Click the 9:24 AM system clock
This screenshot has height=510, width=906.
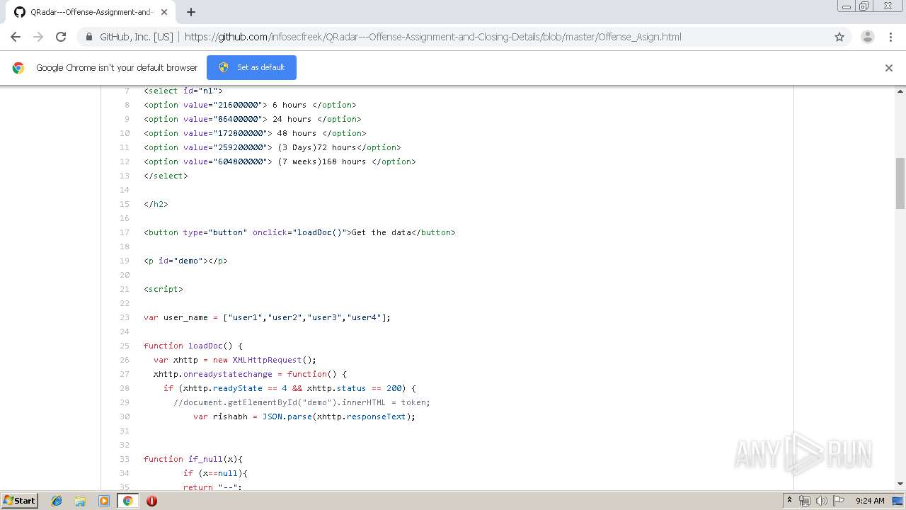(870, 501)
